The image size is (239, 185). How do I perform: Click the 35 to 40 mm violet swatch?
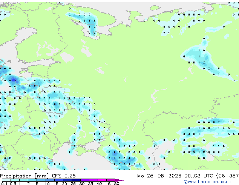point(93,180)
